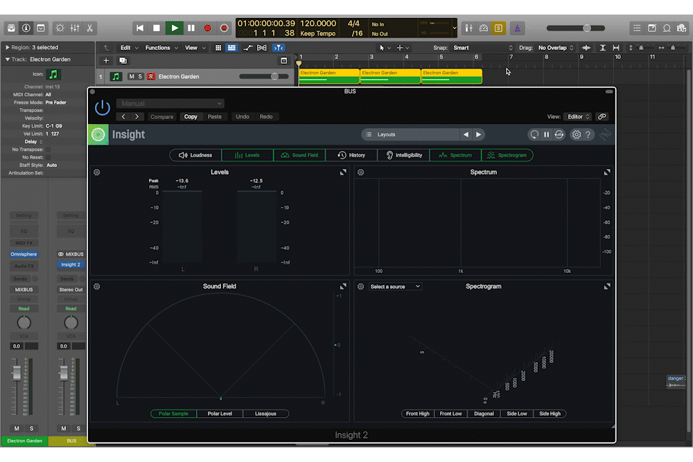This screenshot has width=693, height=462.
Task: Open the Manual preset dropdown
Action: click(x=170, y=103)
